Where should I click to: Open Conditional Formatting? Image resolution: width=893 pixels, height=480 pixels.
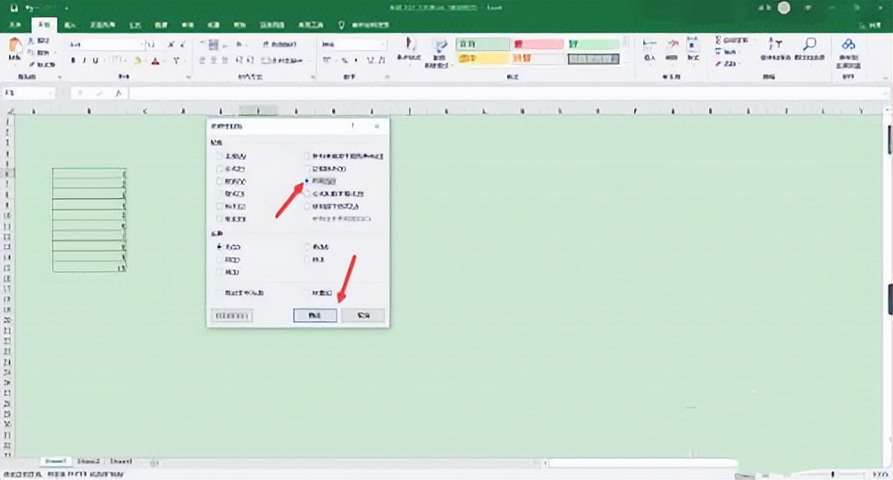tap(408, 49)
